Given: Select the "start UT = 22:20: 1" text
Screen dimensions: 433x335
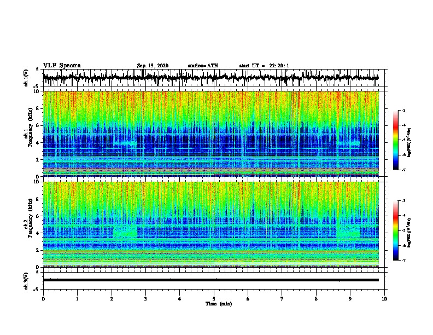Looking at the screenshot, I should [x=264, y=66].
